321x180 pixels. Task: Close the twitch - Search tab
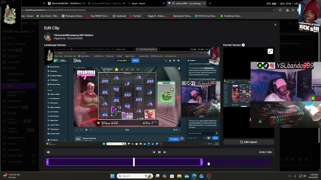[x=164, y=3]
